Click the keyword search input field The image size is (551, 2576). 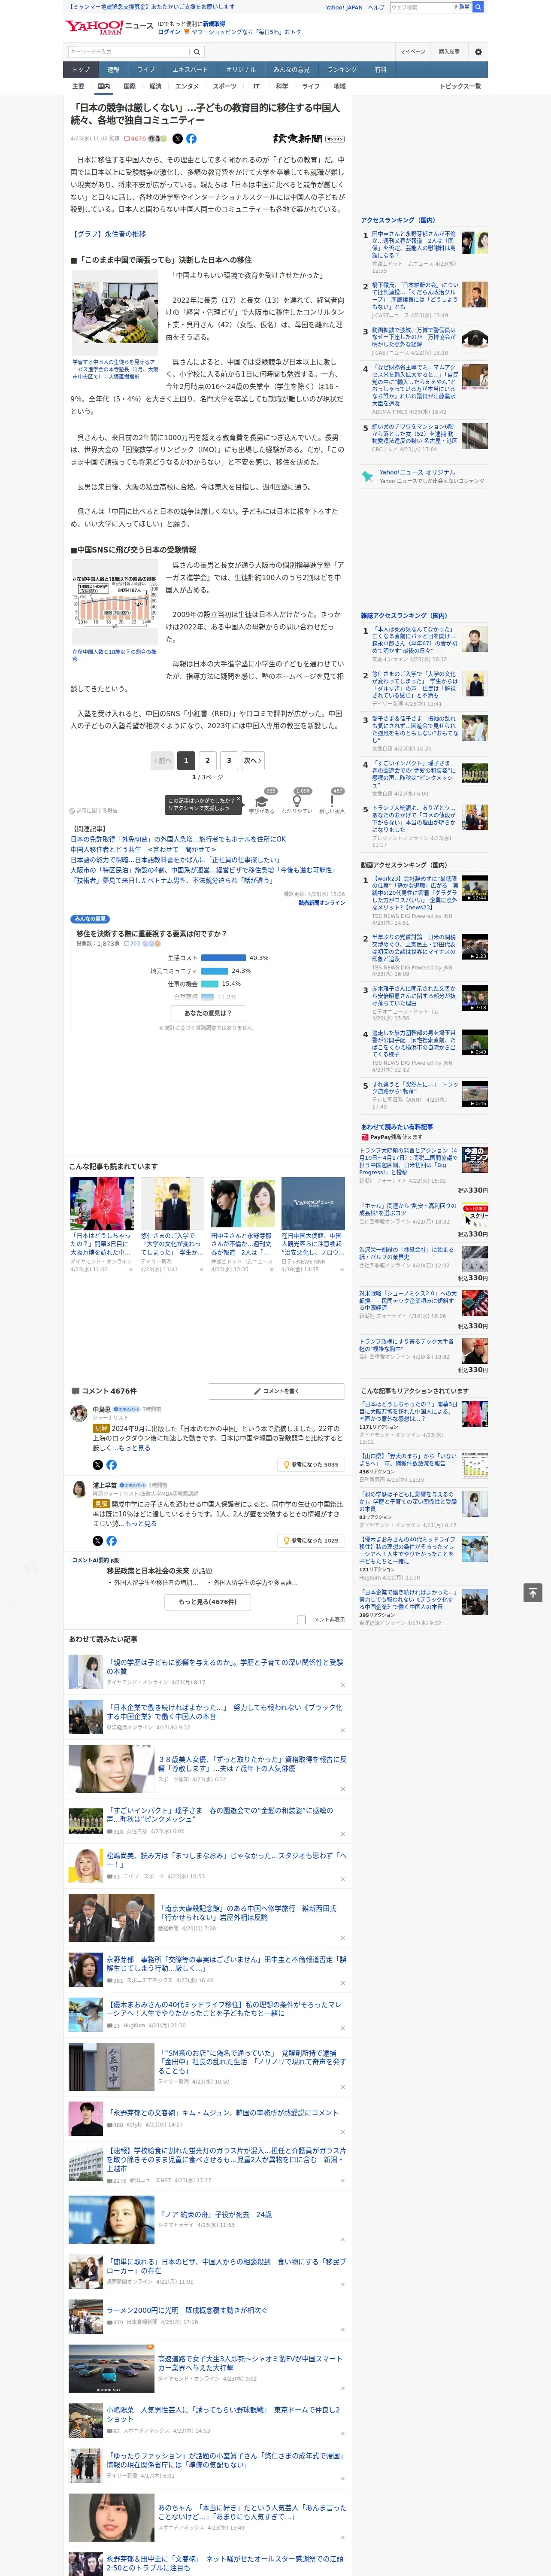129,52
